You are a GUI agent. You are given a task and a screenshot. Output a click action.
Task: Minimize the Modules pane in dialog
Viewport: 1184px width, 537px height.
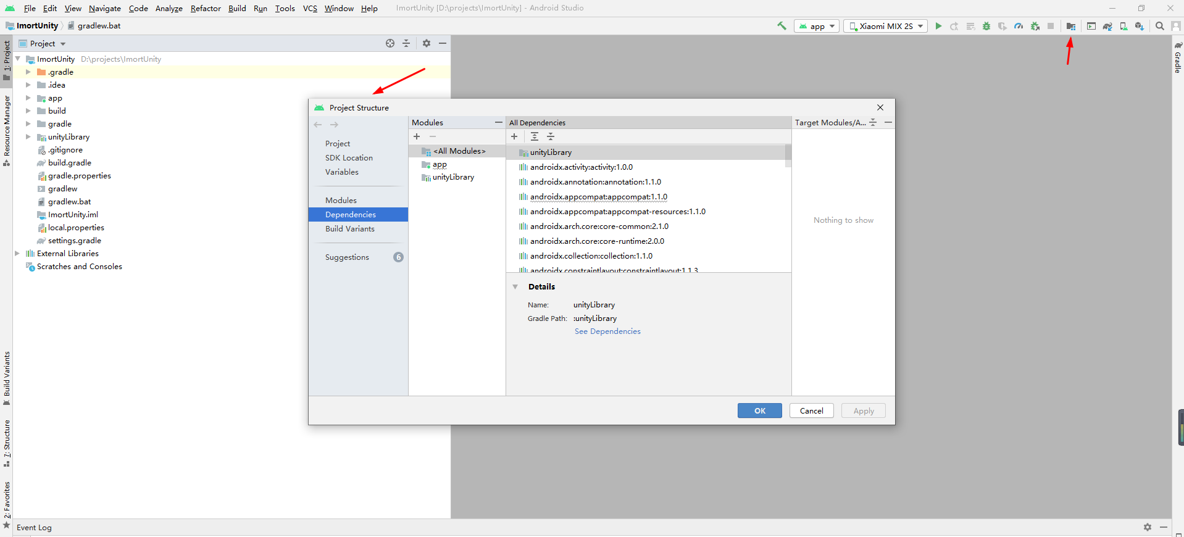point(499,122)
